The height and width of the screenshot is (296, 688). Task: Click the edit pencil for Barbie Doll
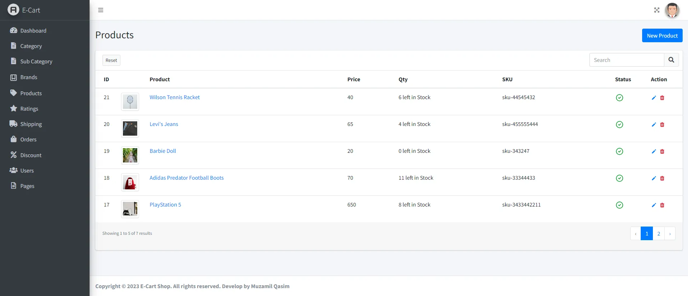pyautogui.click(x=654, y=151)
